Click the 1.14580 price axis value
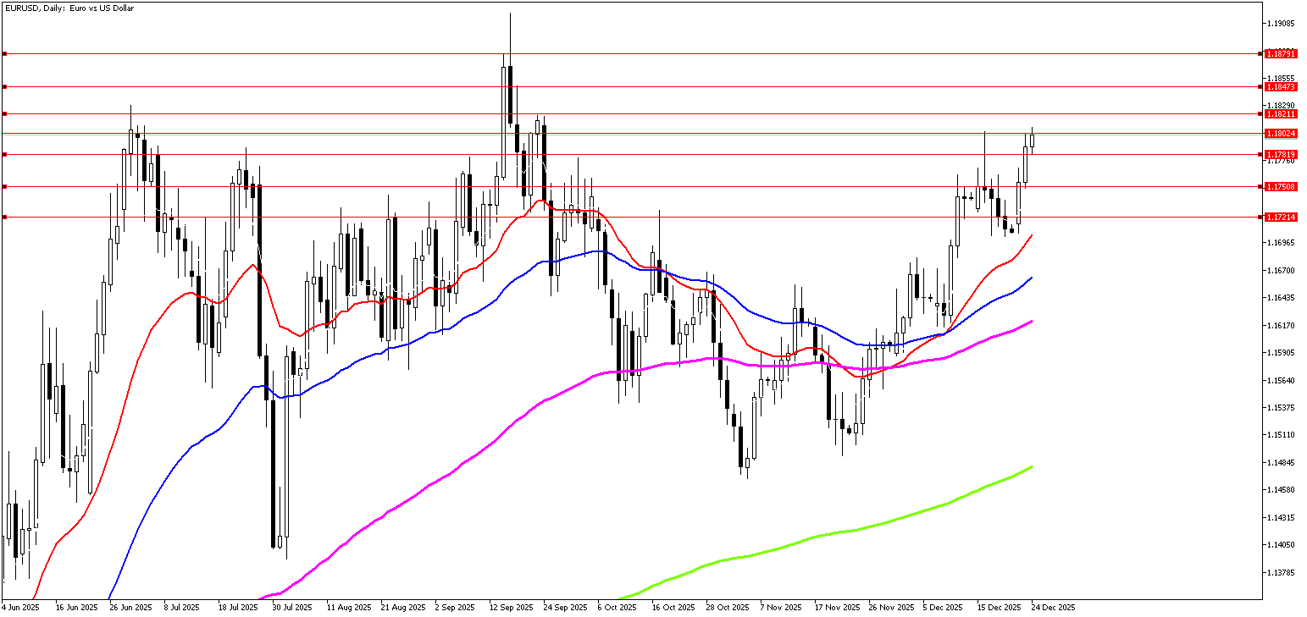Screen dimensions: 1307x617 [1282, 490]
